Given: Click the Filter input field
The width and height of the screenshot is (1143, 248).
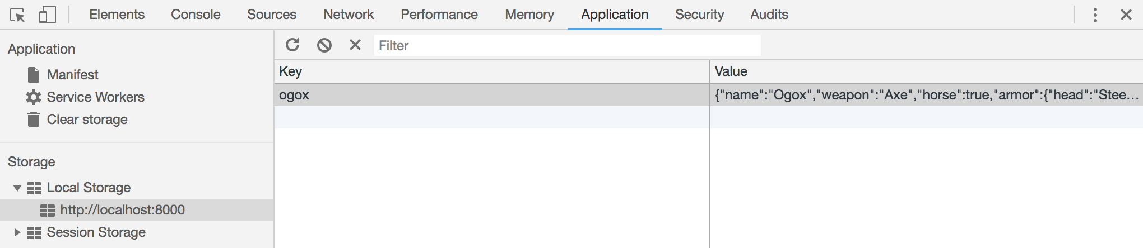Looking at the screenshot, I should (566, 45).
